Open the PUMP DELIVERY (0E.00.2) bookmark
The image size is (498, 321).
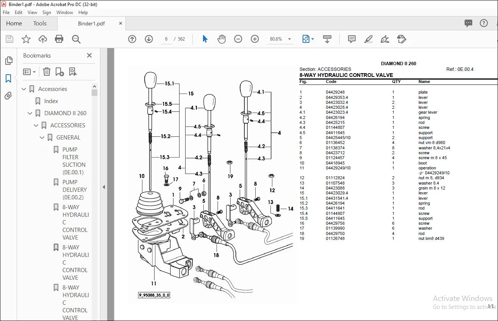[75, 189]
